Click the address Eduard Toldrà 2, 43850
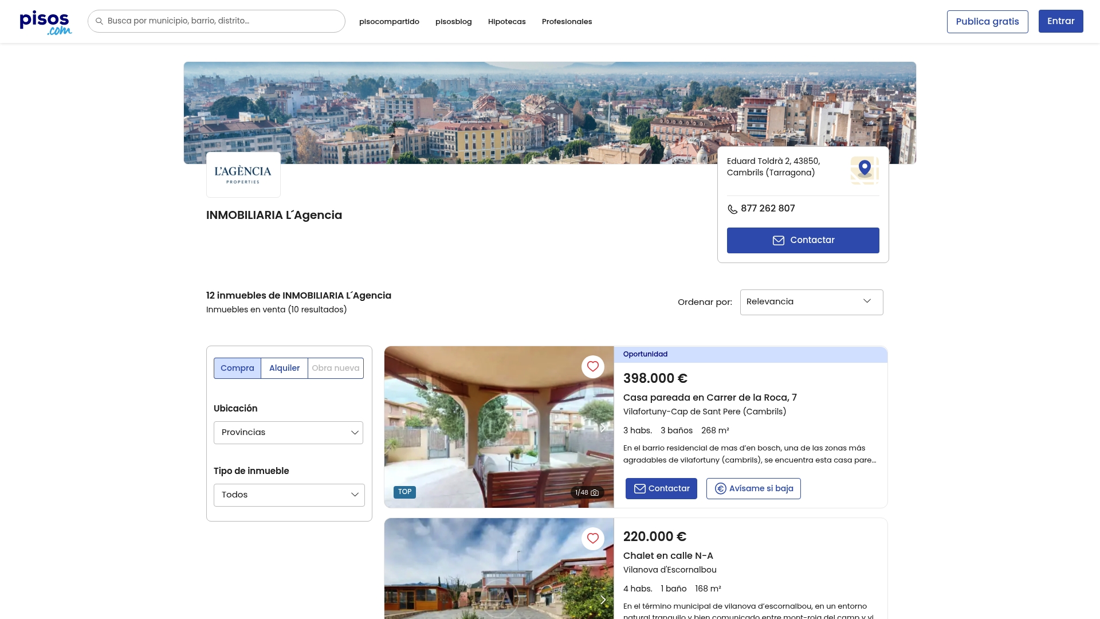 (x=773, y=167)
